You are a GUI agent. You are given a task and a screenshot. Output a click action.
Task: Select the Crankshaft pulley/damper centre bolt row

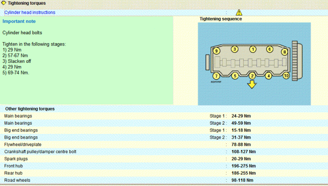164,152
